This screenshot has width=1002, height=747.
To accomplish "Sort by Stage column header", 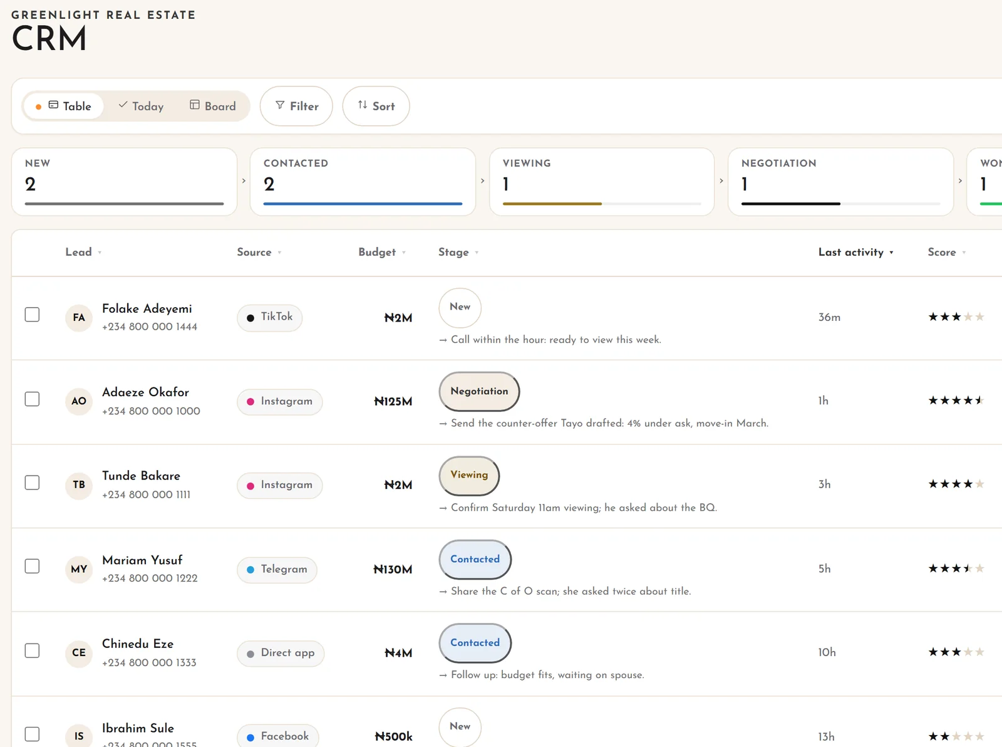I will pyautogui.click(x=458, y=252).
